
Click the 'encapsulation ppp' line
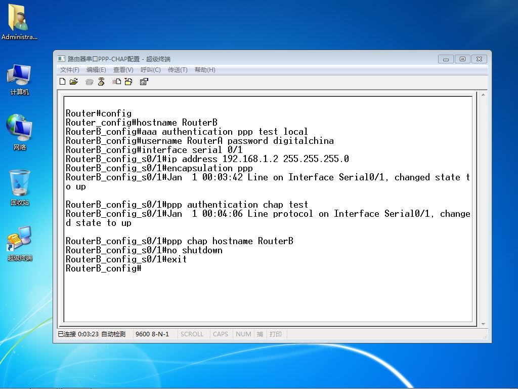(159, 168)
